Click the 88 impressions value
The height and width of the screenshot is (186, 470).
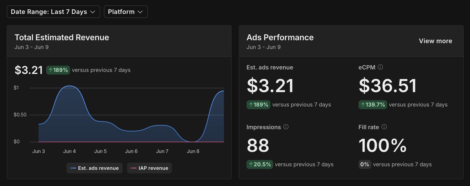click(258, 145)
